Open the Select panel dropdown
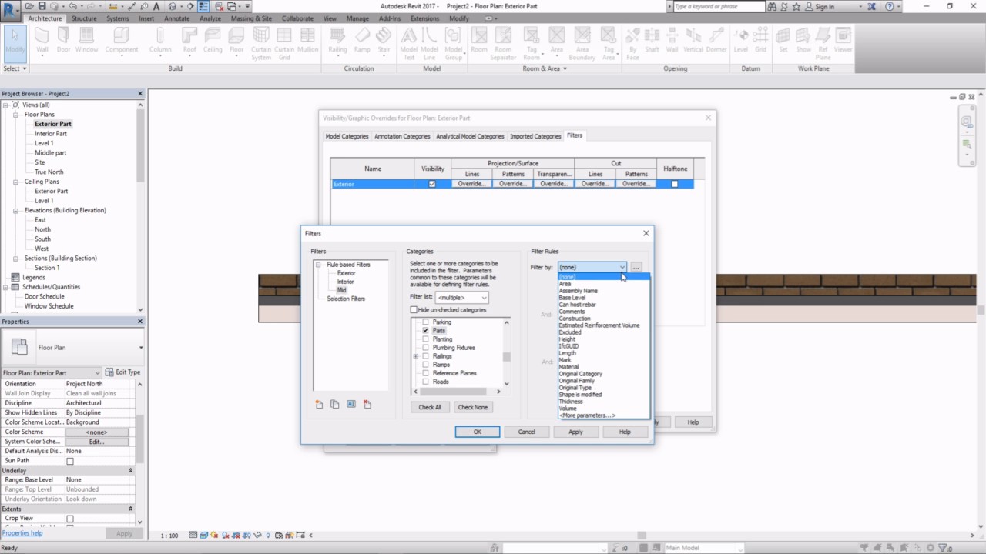986x554 pixels. [15, 68]
